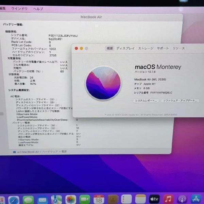Click the cycle count value 26
204x204 pixels.
pos(32,78)
